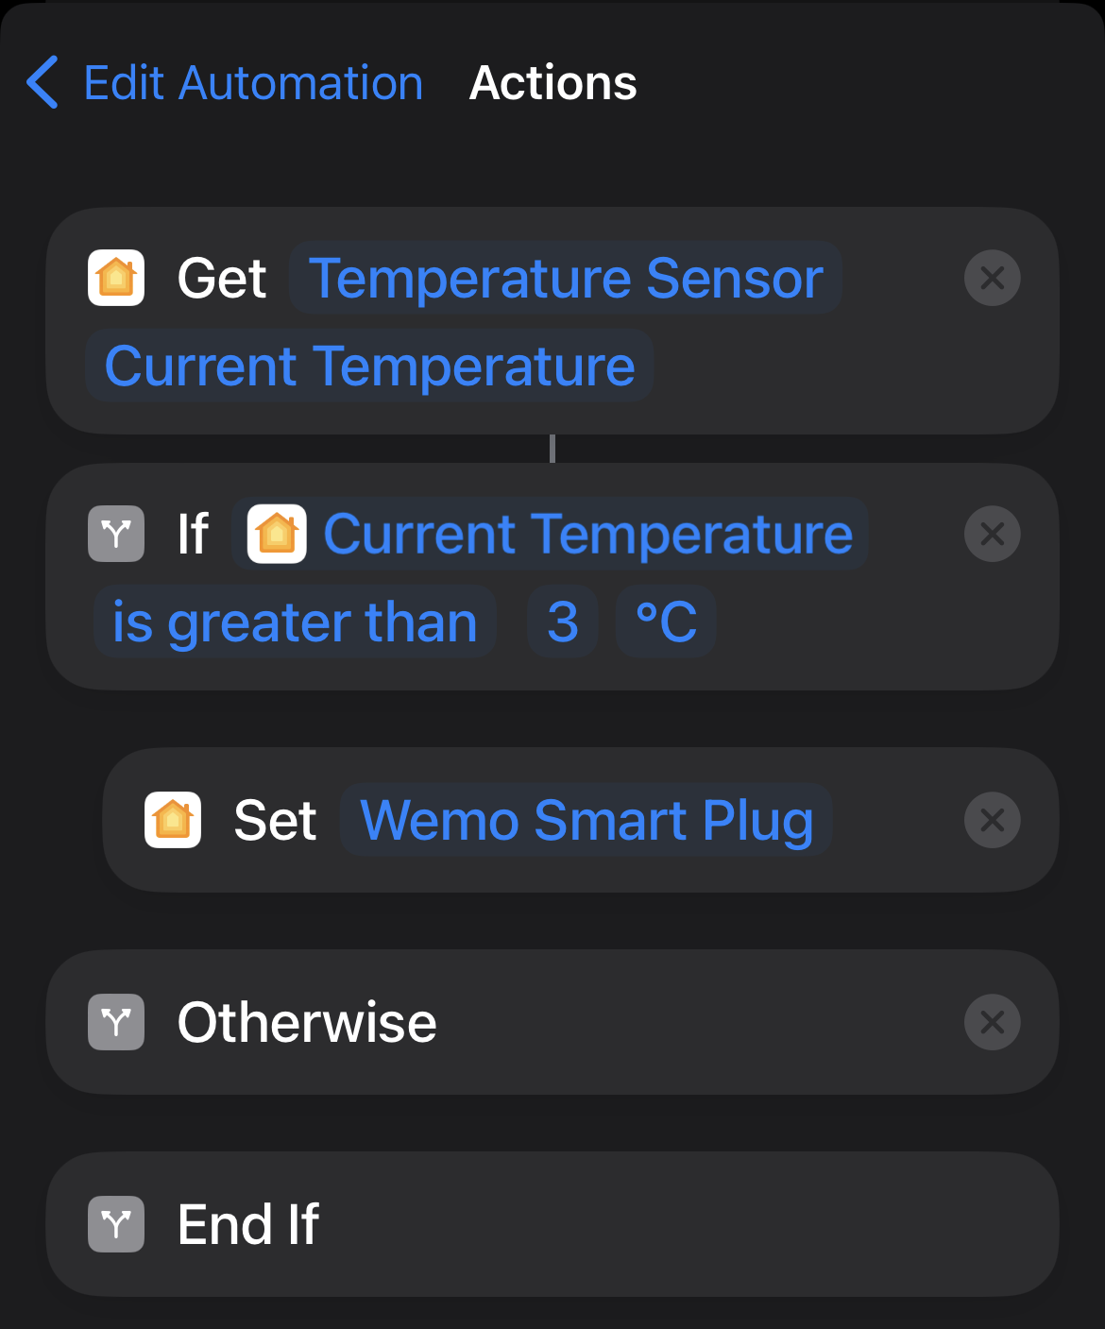Viewport: 1105px width, 1329px height.
Task: Tap the Home icon in the Get action
Action: click(x=116, y=278)
